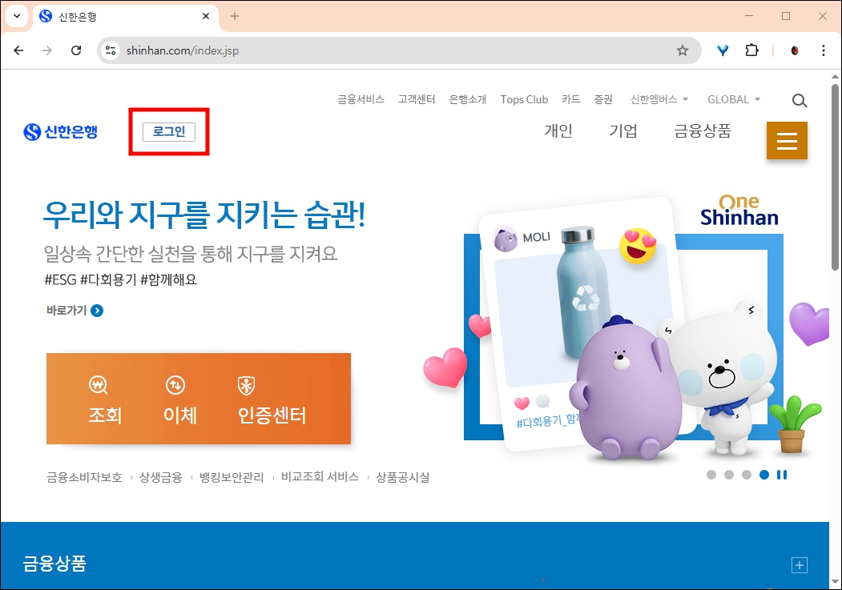Open the search magnifier icon
The width and height of the screenshot is (842, 590).
799,100
